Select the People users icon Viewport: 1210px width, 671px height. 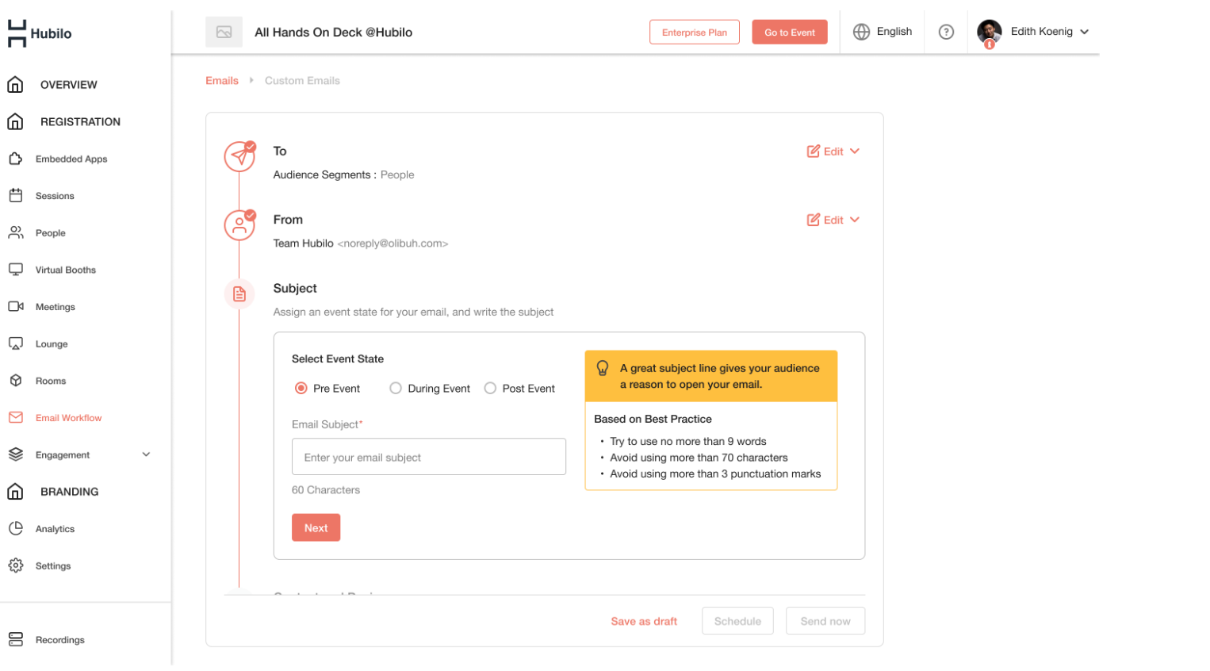(15, 232)
